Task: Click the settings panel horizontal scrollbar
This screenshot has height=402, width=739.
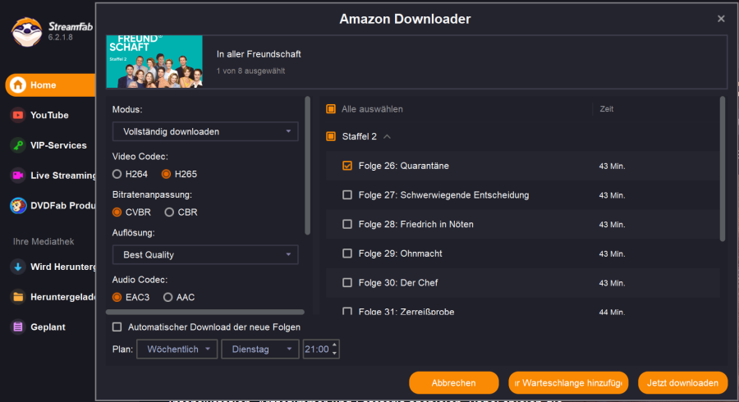Action: click(x=205, y=312)
